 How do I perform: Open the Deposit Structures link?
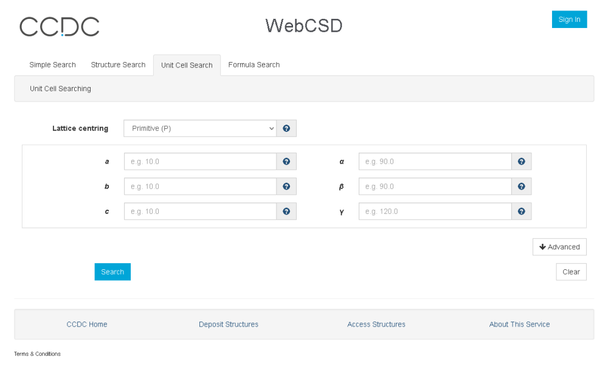[x=229, y=324]
